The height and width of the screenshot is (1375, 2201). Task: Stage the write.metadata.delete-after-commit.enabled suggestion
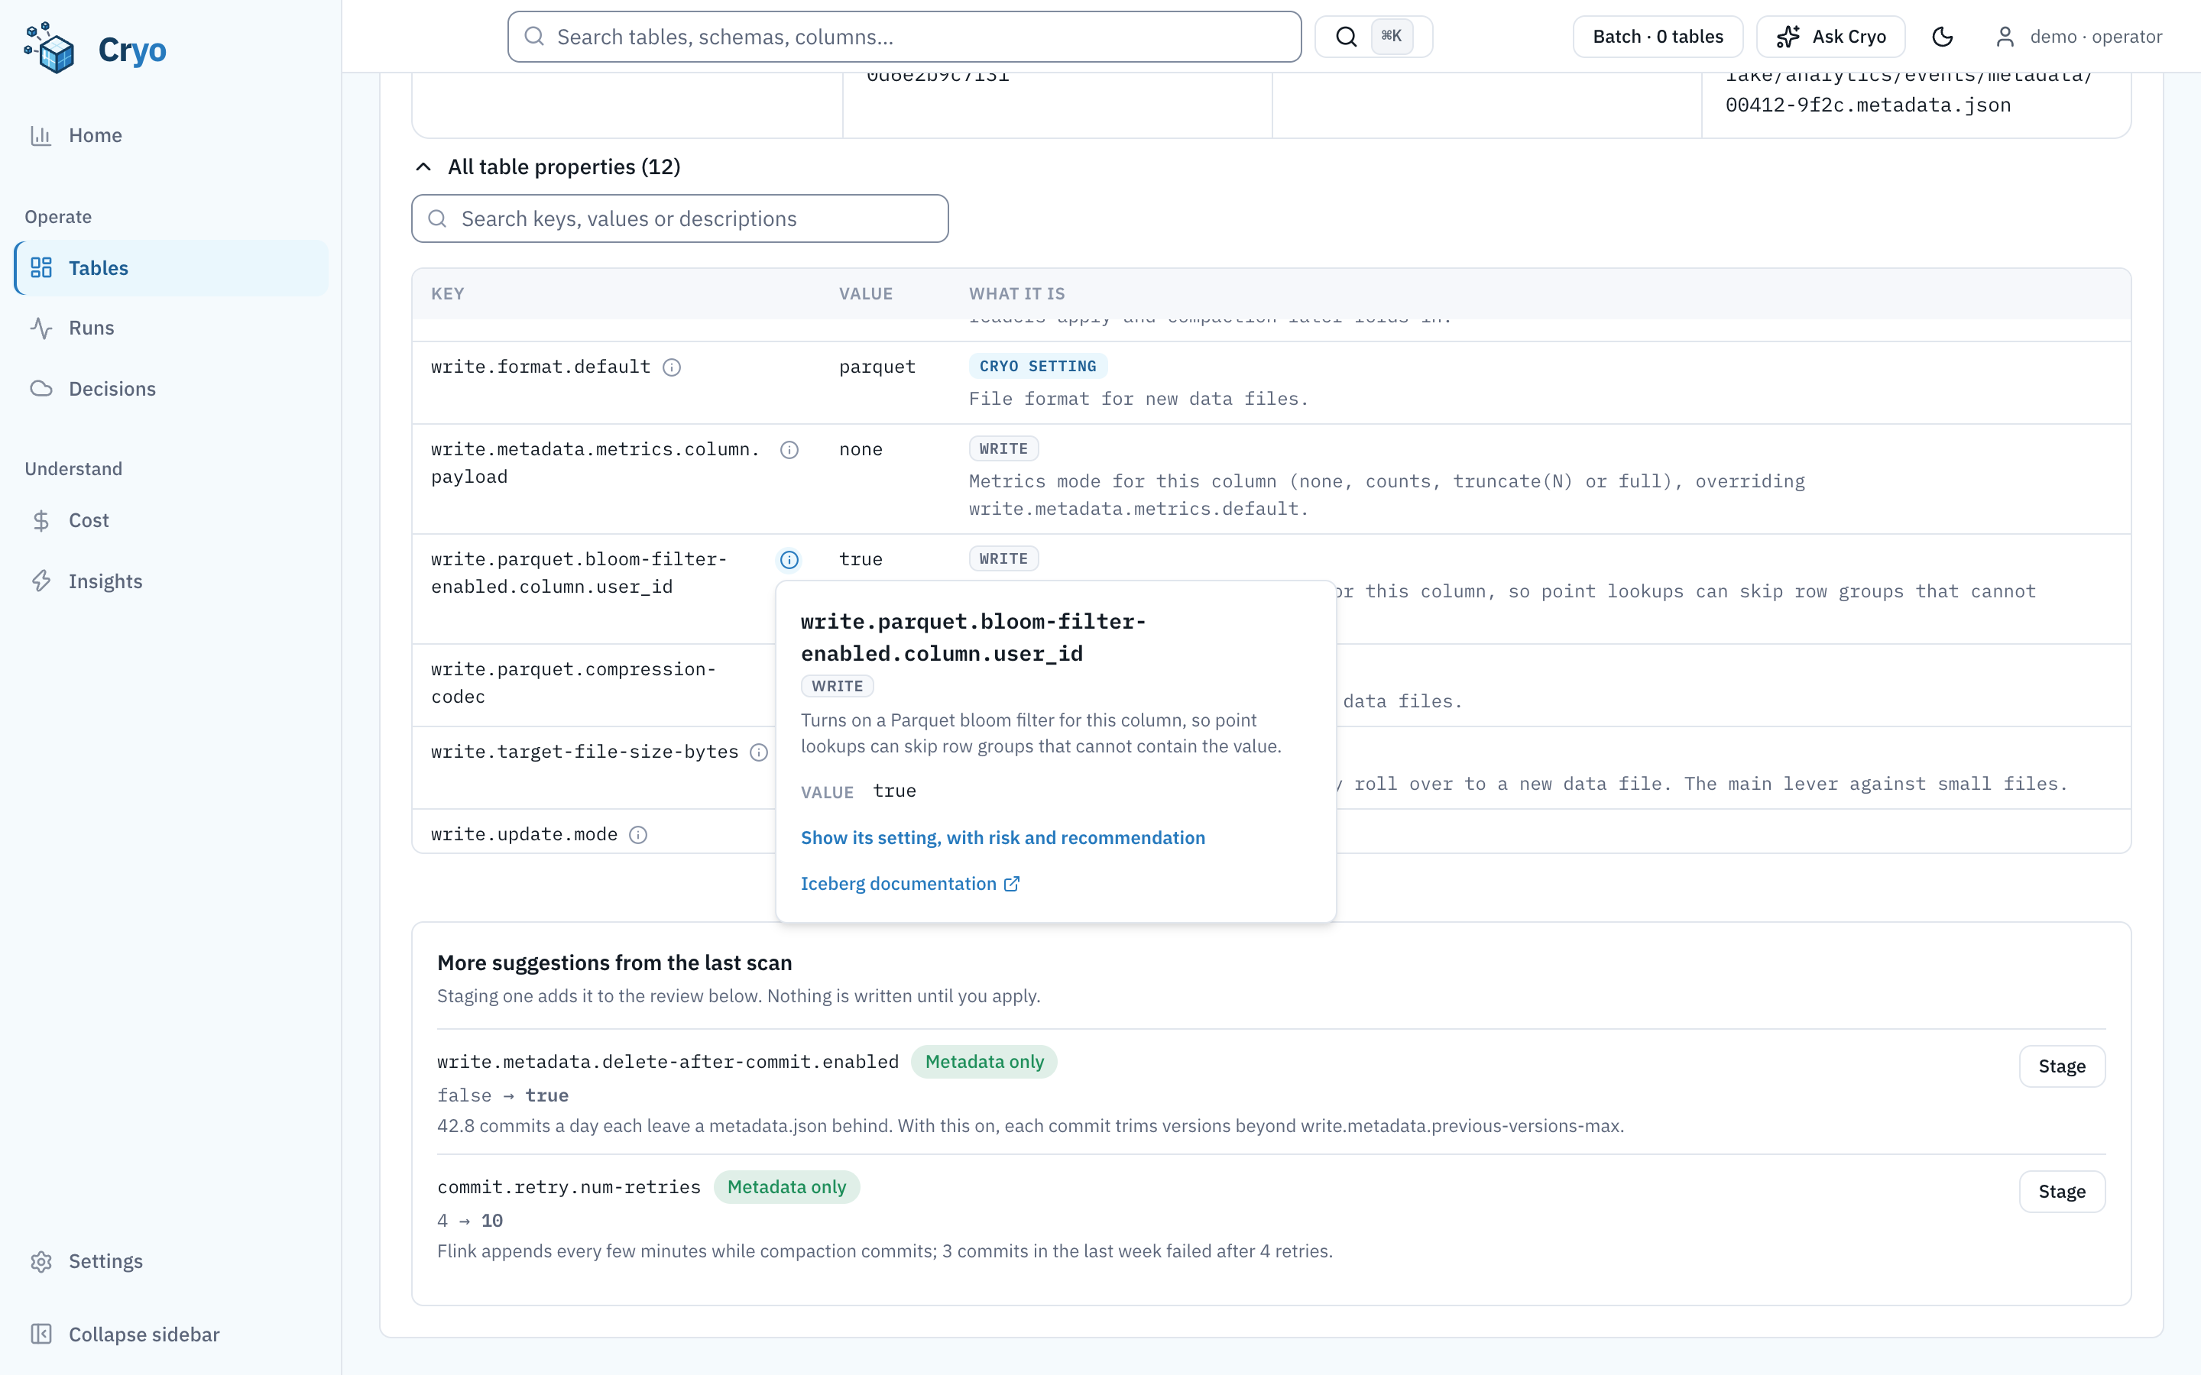[x=2061, y=1066]
